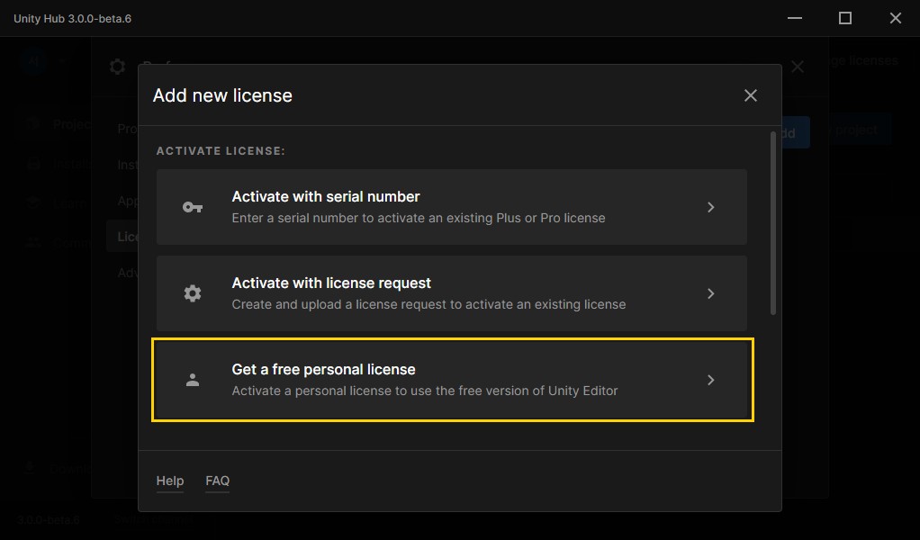The width and height of the screenshot is (920, 540).
Task: Close the Unity Hub window
Action: [x=896, y=18]
